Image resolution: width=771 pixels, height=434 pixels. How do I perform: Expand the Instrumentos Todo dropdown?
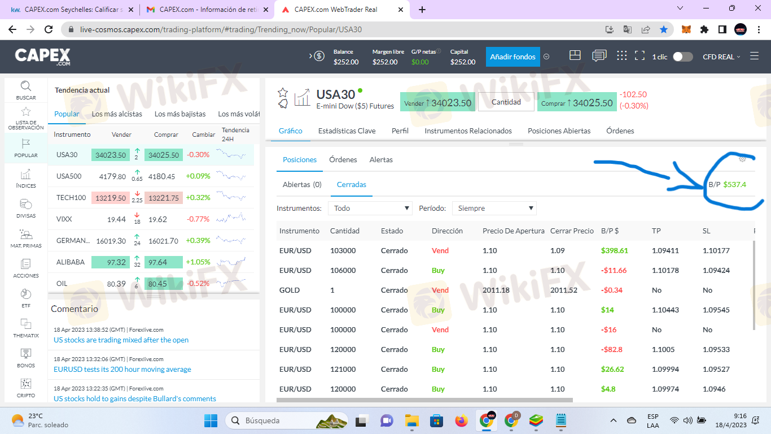(x=370, y=209)
